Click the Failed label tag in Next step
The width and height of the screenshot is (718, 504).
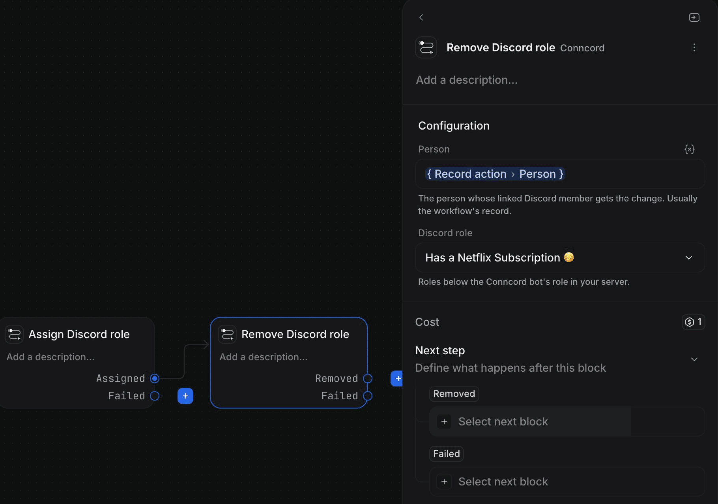447,454
